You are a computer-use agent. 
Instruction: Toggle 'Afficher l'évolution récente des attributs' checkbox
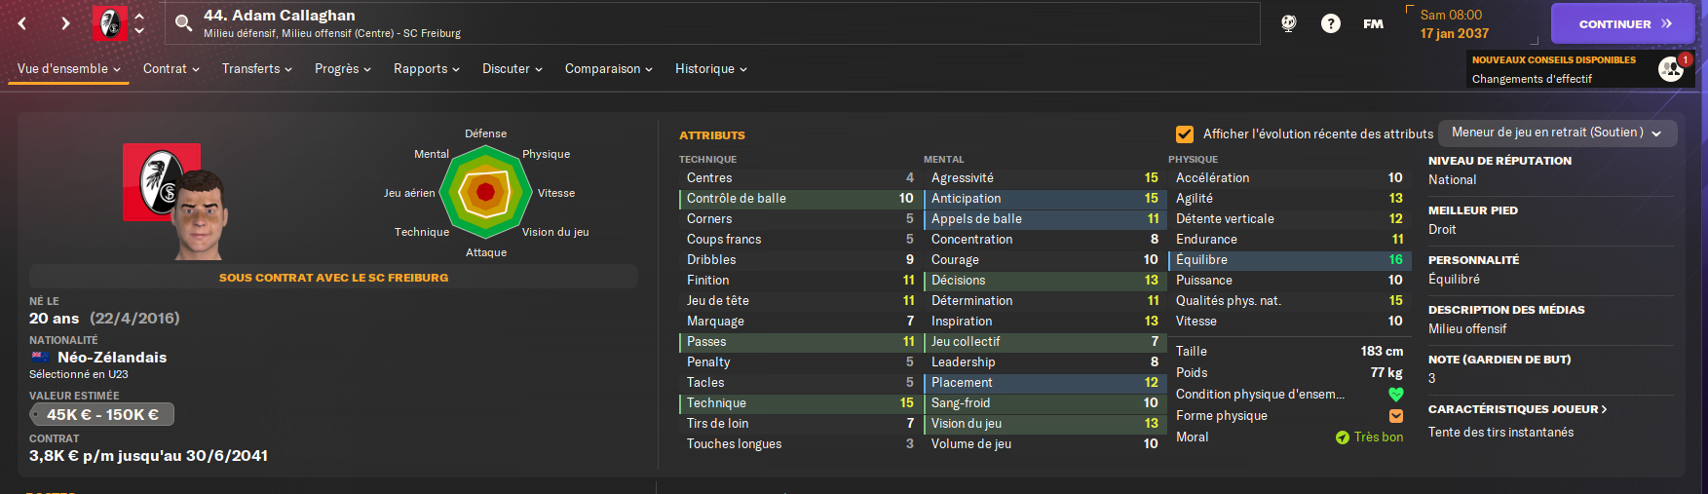coord(1185,133)
